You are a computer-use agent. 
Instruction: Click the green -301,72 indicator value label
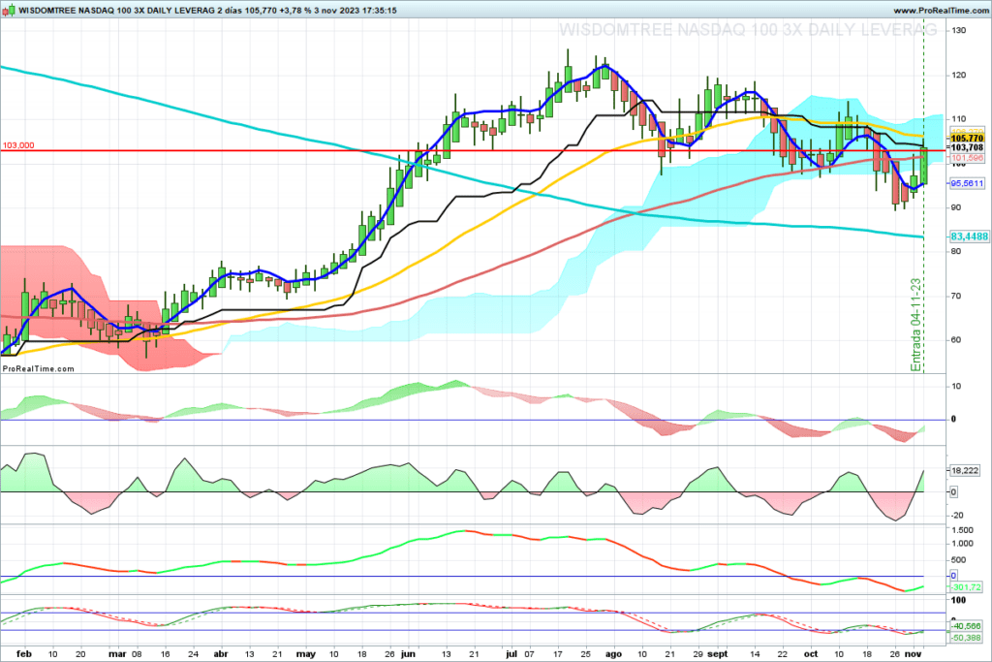(967, 587)
